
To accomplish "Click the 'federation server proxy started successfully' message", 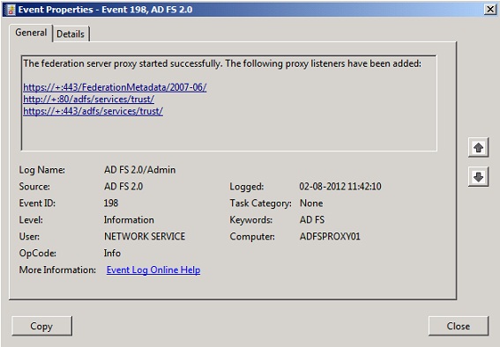I will pyautogui.click(x=222, y=63).
